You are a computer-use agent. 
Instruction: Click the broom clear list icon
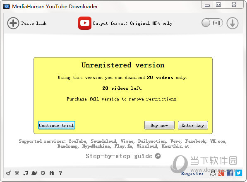8,173
